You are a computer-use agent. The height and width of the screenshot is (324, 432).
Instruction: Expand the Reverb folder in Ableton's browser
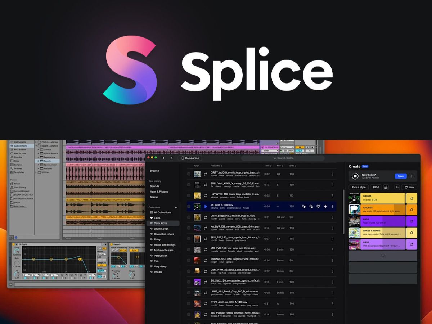pos(39,161)
